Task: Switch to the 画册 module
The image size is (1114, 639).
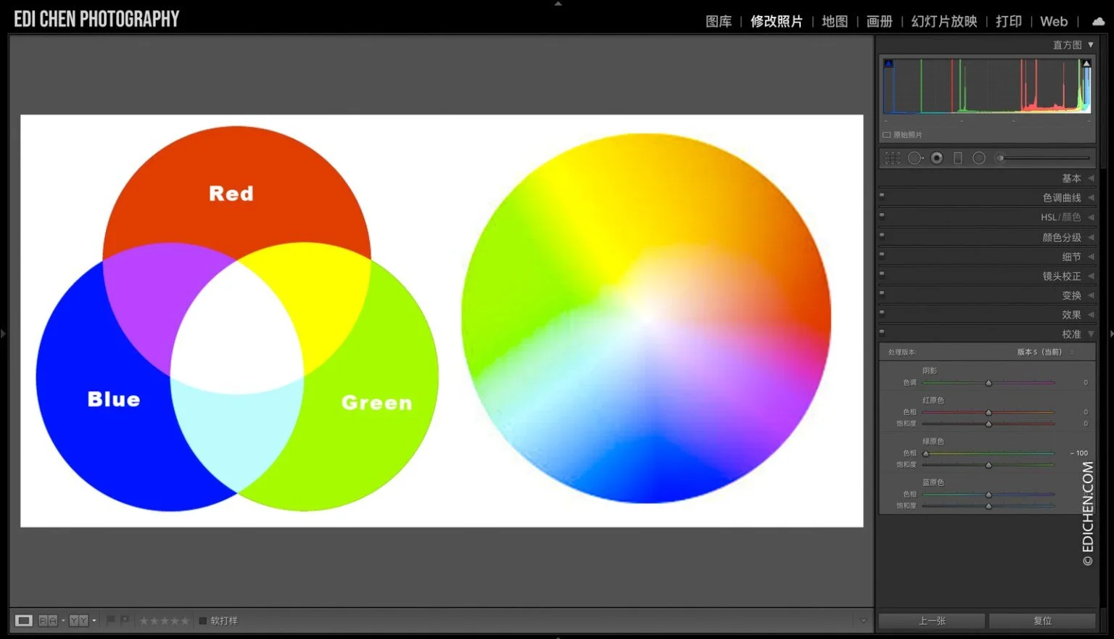Action: tap(880, 22)
